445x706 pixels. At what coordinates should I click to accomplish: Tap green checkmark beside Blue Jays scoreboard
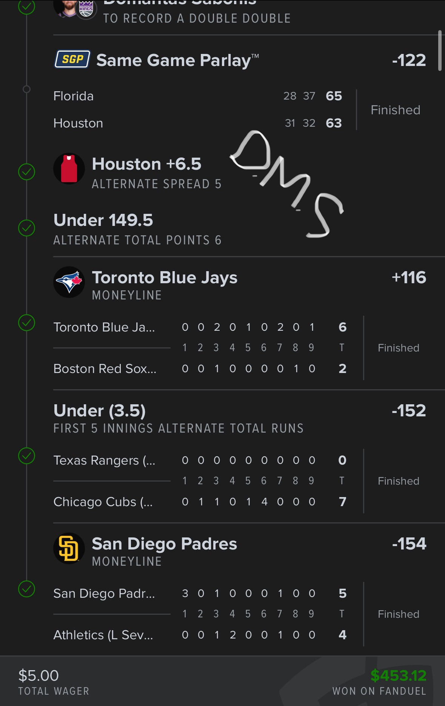27,323
